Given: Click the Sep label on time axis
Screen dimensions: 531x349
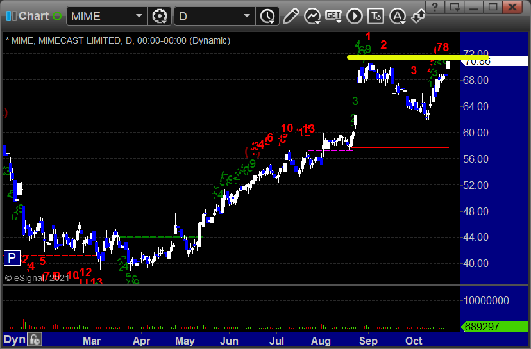Looking at the screenshot, I should (368, 341).
